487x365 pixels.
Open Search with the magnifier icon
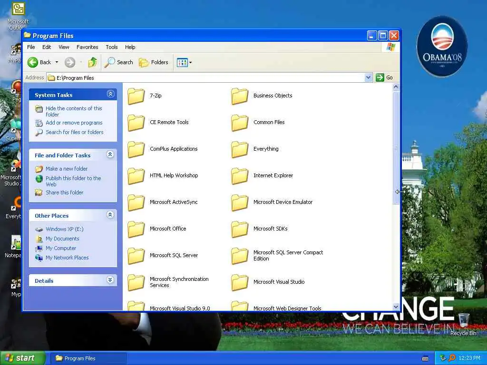tap(110, 62)
